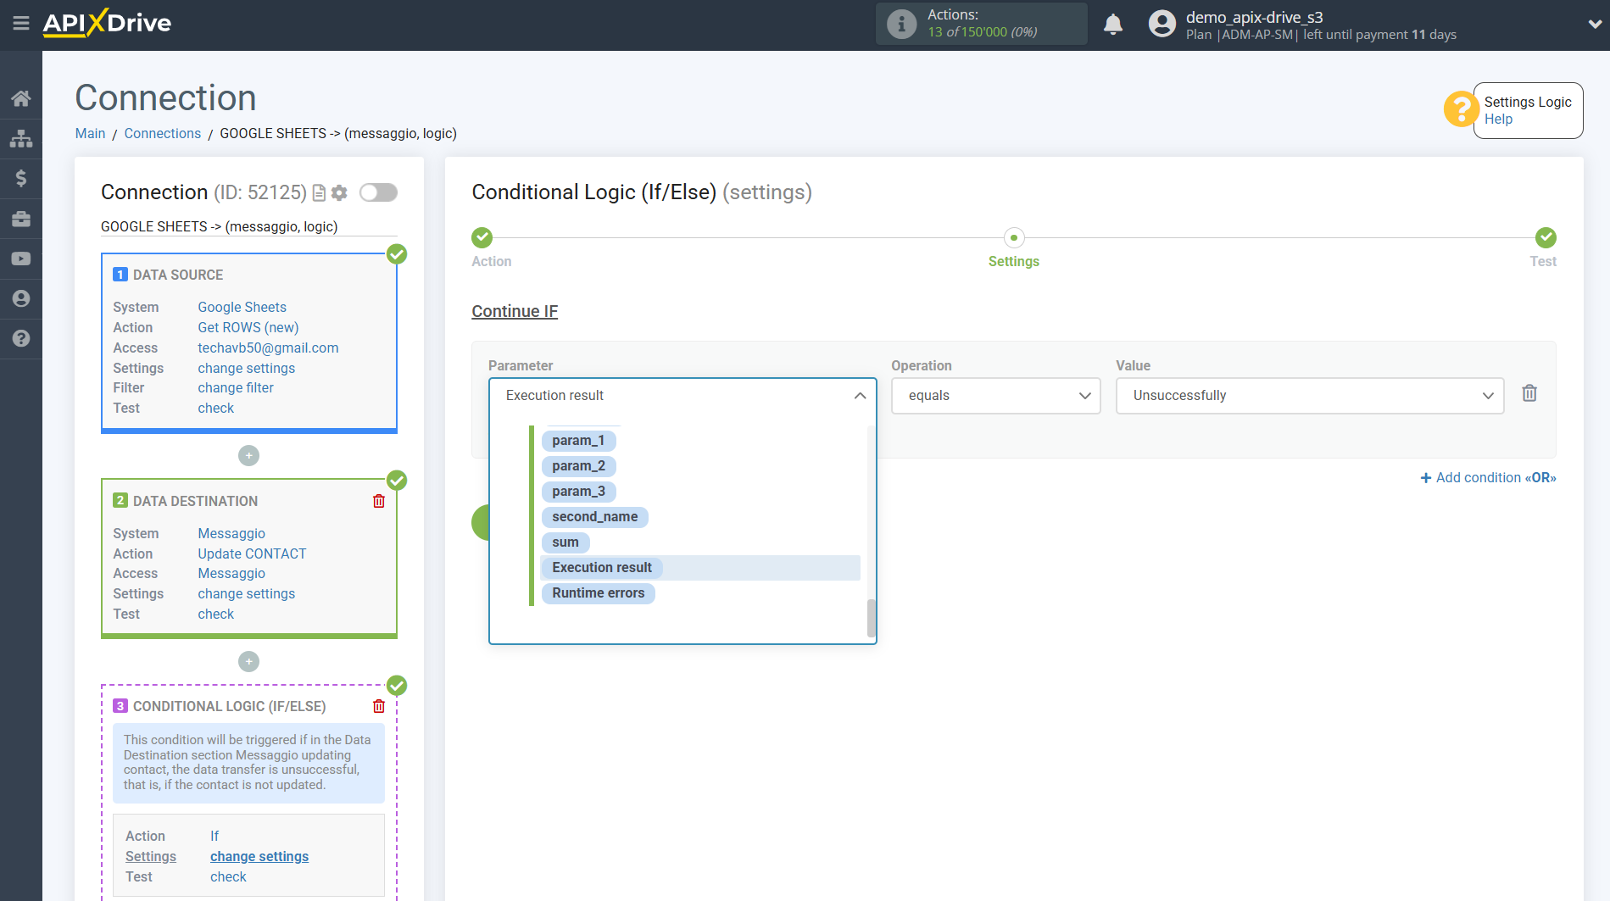Click check in Data Source
The image size is (1610, 901).
(x=215, y=409)
